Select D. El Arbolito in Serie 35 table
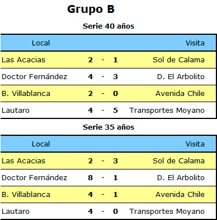The height and width of the screenshot is (220, 217). [181, 177]
